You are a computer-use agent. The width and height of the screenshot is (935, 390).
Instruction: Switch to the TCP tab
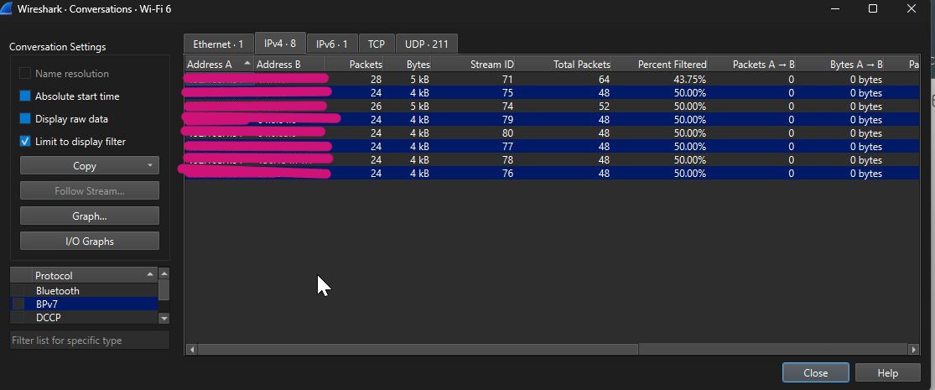[377, 44]
